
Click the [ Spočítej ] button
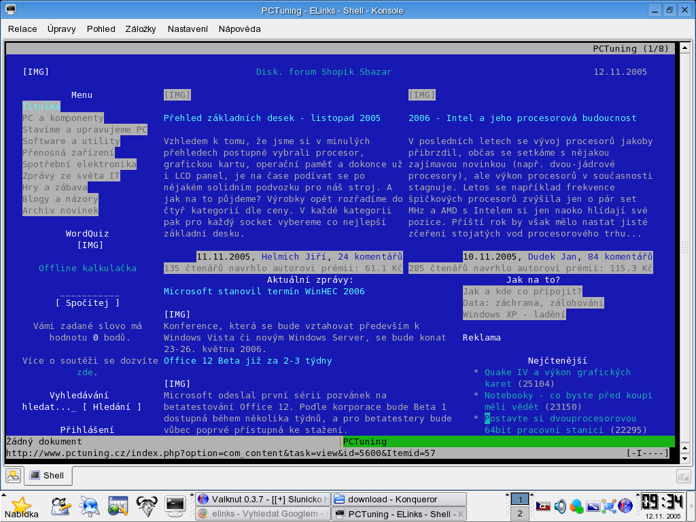(88, 302)
